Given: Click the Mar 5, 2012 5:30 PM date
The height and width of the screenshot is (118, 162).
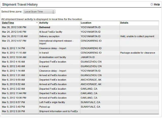Looking at the screenshot, I should coord(13,111).
